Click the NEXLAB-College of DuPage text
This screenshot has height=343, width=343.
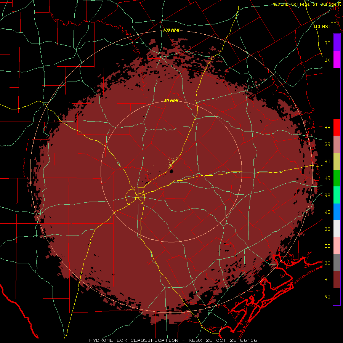[304, 4]
